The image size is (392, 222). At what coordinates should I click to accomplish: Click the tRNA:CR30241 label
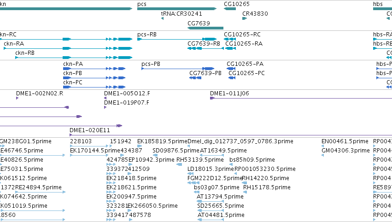(181, 14)
